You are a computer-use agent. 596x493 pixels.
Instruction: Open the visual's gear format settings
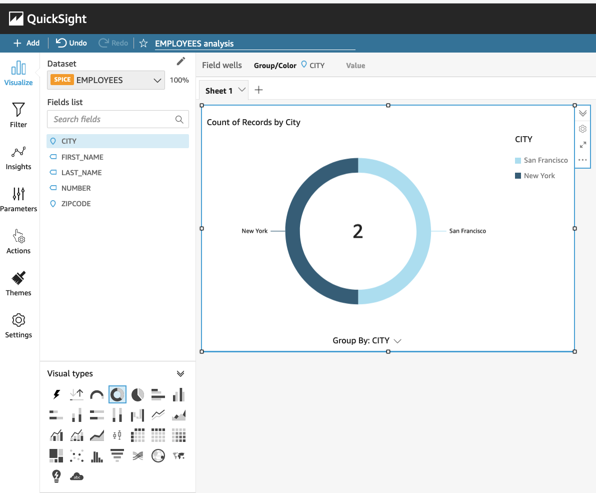[x=582, y=129]
